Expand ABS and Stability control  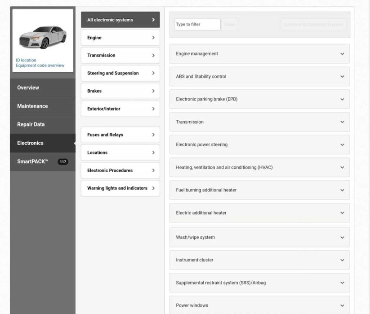click(342, 77)
